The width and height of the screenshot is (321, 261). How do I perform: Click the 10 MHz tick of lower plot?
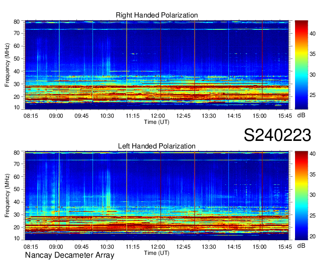(x=17, y=238)
